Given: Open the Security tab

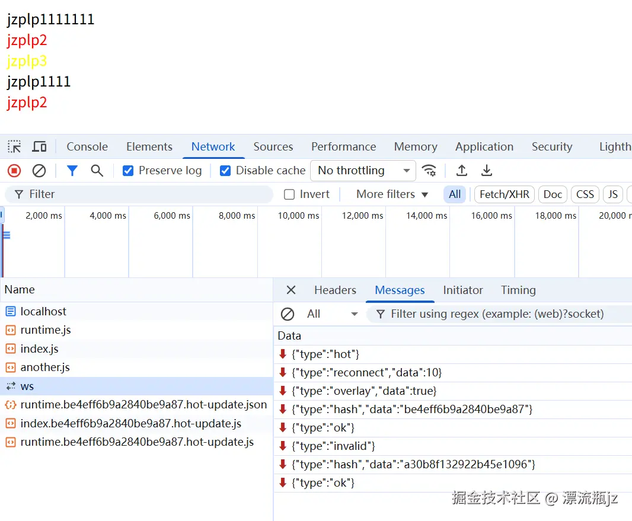Looking at the screenshot, I should pyautogui.click(x=552, y=146).
